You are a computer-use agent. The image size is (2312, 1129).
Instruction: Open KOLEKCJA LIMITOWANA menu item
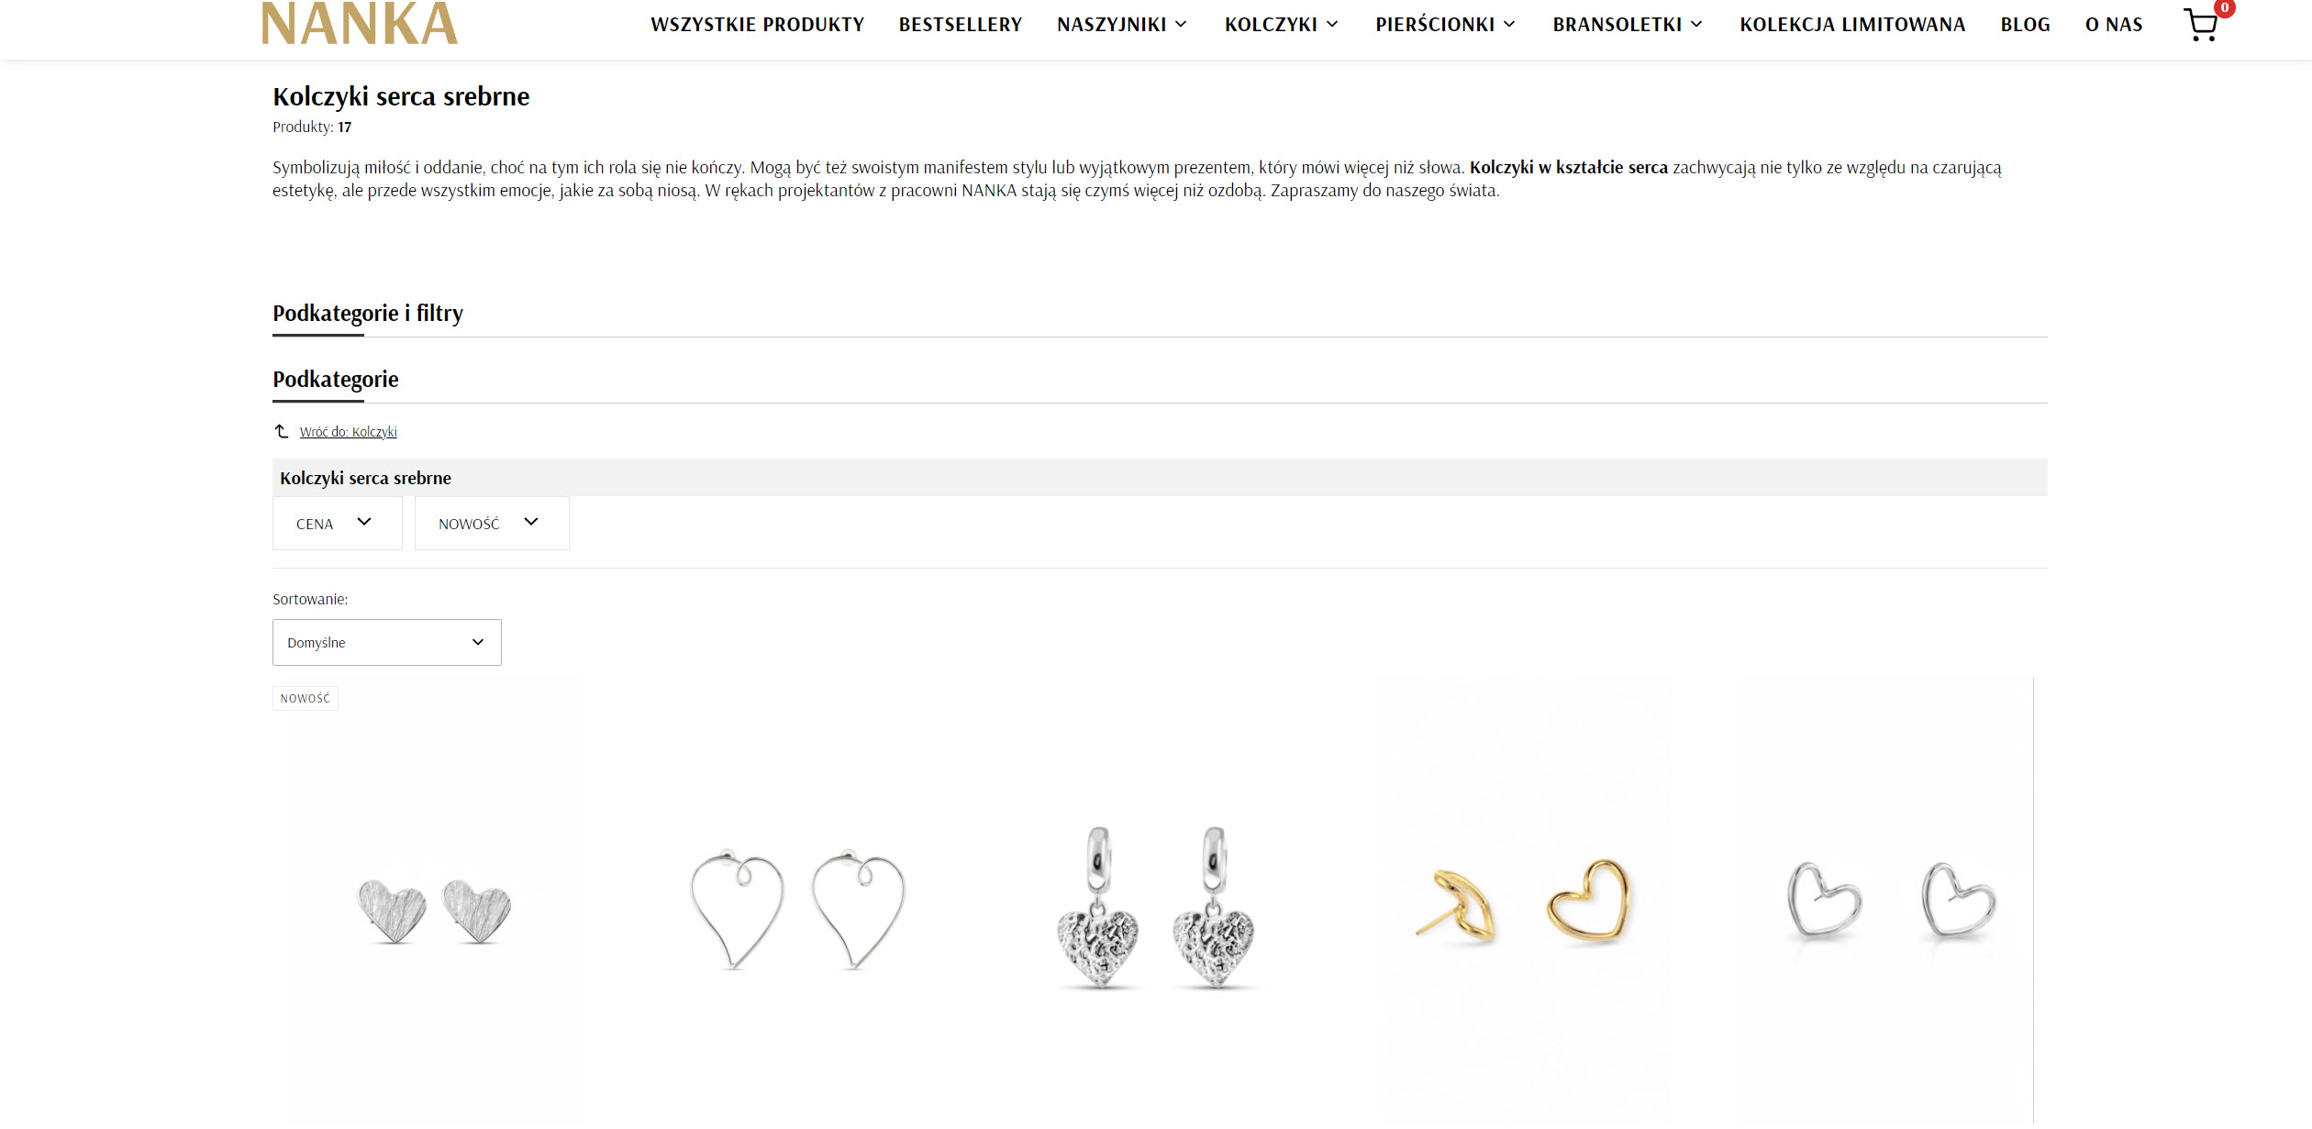[1852, 25]
